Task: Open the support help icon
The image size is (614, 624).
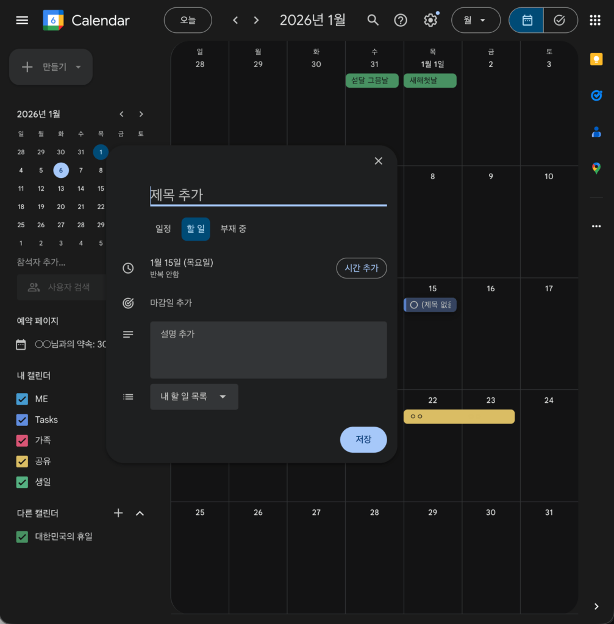Action: click(x=401, y=20)
